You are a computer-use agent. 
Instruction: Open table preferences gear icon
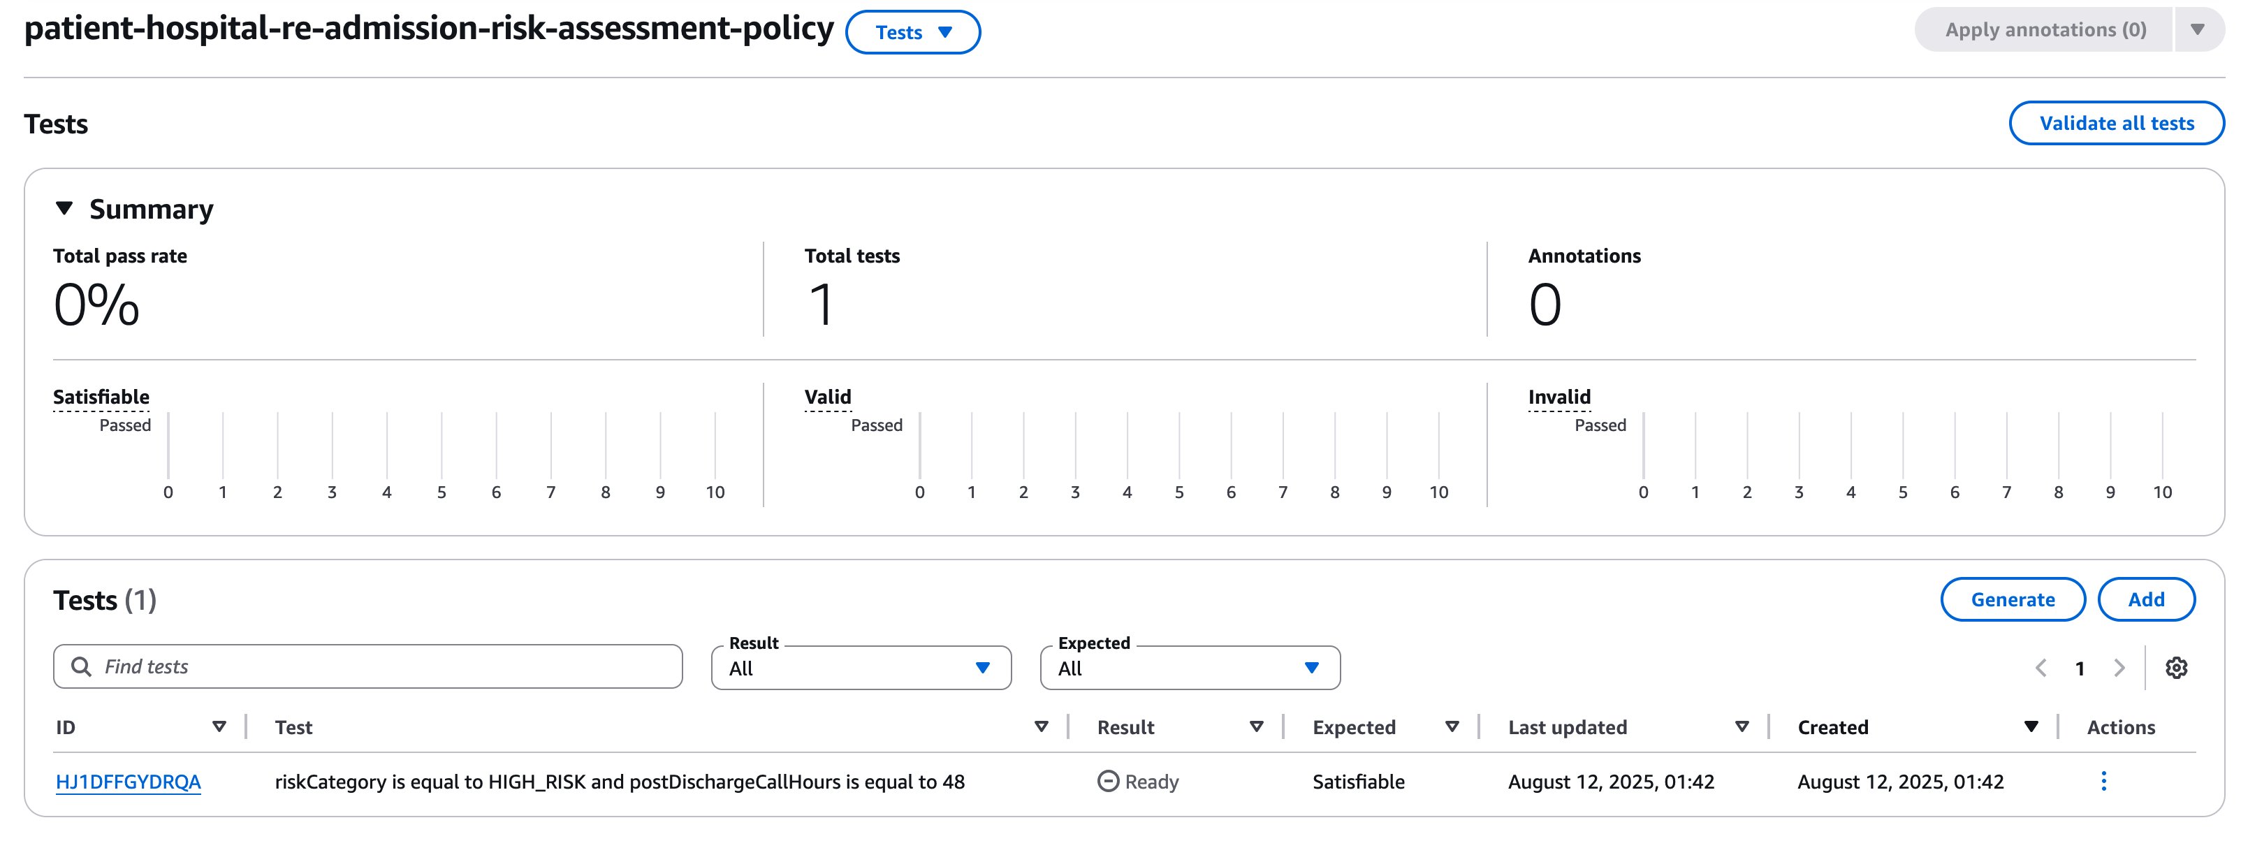pyautogui.click(x=2176, y=667)
